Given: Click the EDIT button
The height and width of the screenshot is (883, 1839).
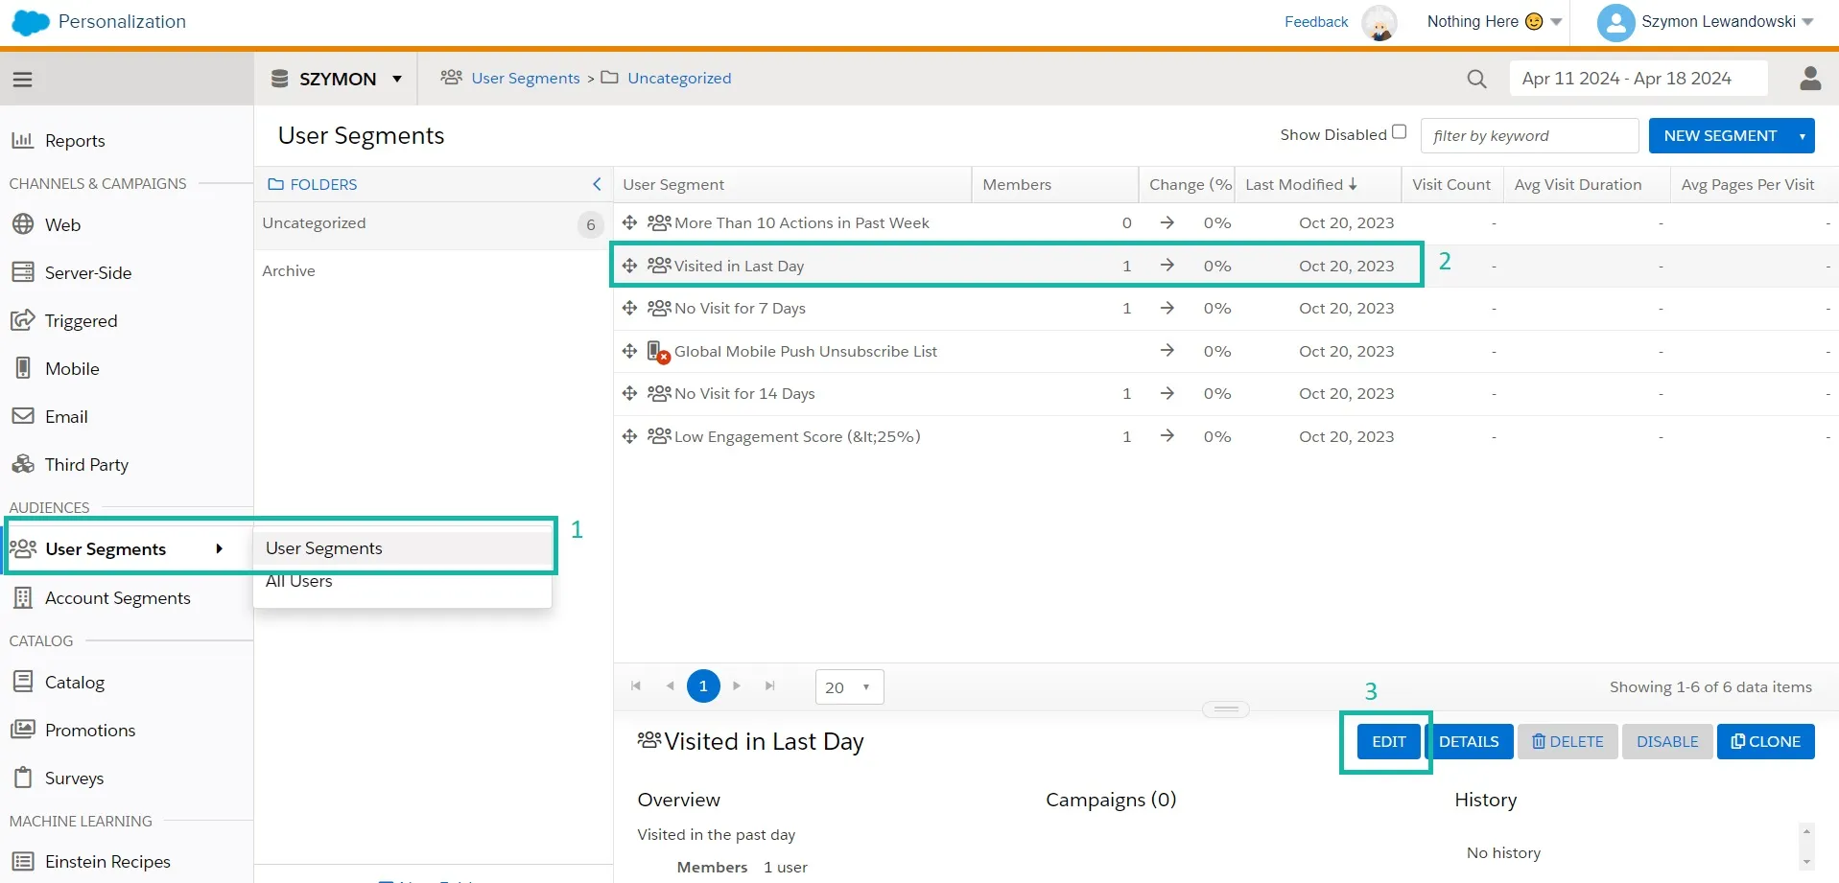Looking at the screenshot, I should tap(1388, 741).
